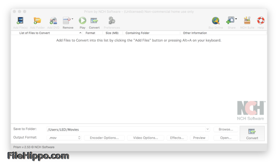Viewport: 278px width, 164px height.
Task: Click the Remove toolbar icon
Action: 67,20
